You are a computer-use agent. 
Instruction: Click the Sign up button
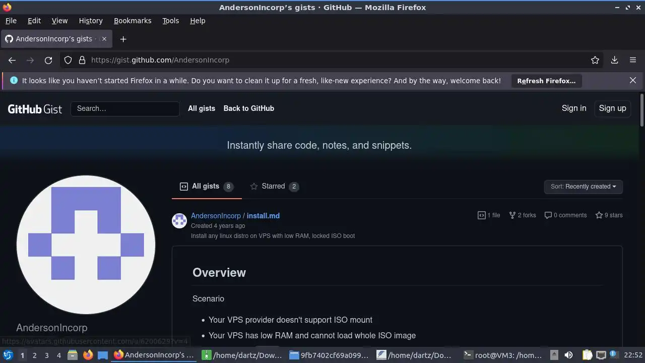pyautogui.click(x=612, y=108)
